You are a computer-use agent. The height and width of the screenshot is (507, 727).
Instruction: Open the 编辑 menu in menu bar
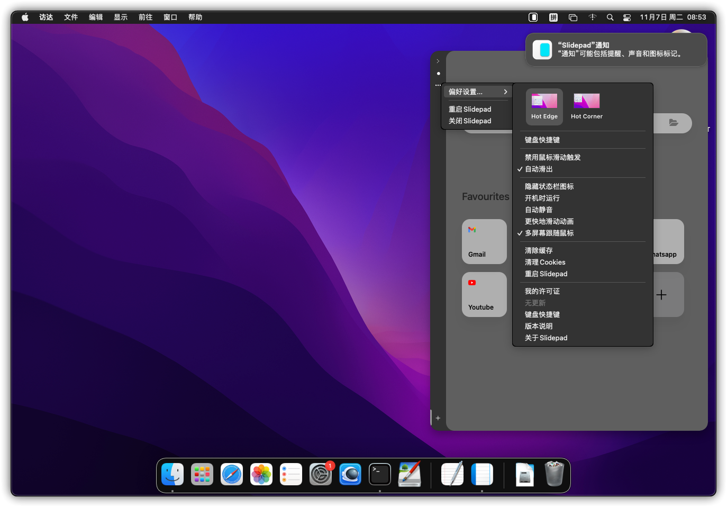click(96, 17)
